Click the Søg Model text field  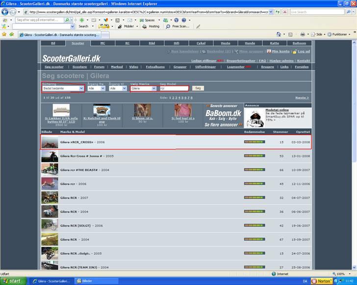pyautogui.click(x=174, y=88)
